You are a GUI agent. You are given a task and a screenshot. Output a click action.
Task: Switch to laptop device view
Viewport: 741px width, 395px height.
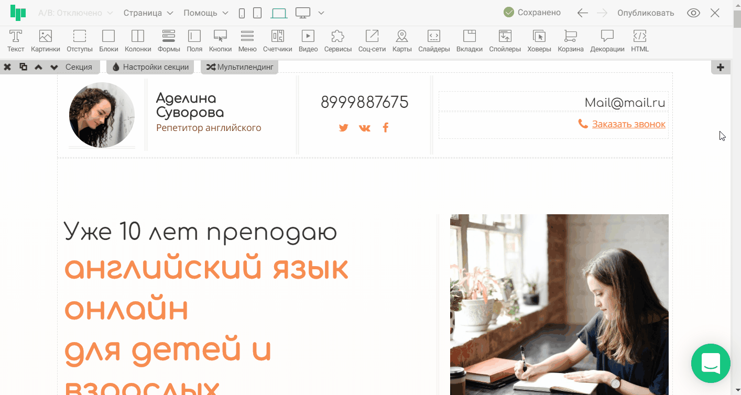(279, 13)
